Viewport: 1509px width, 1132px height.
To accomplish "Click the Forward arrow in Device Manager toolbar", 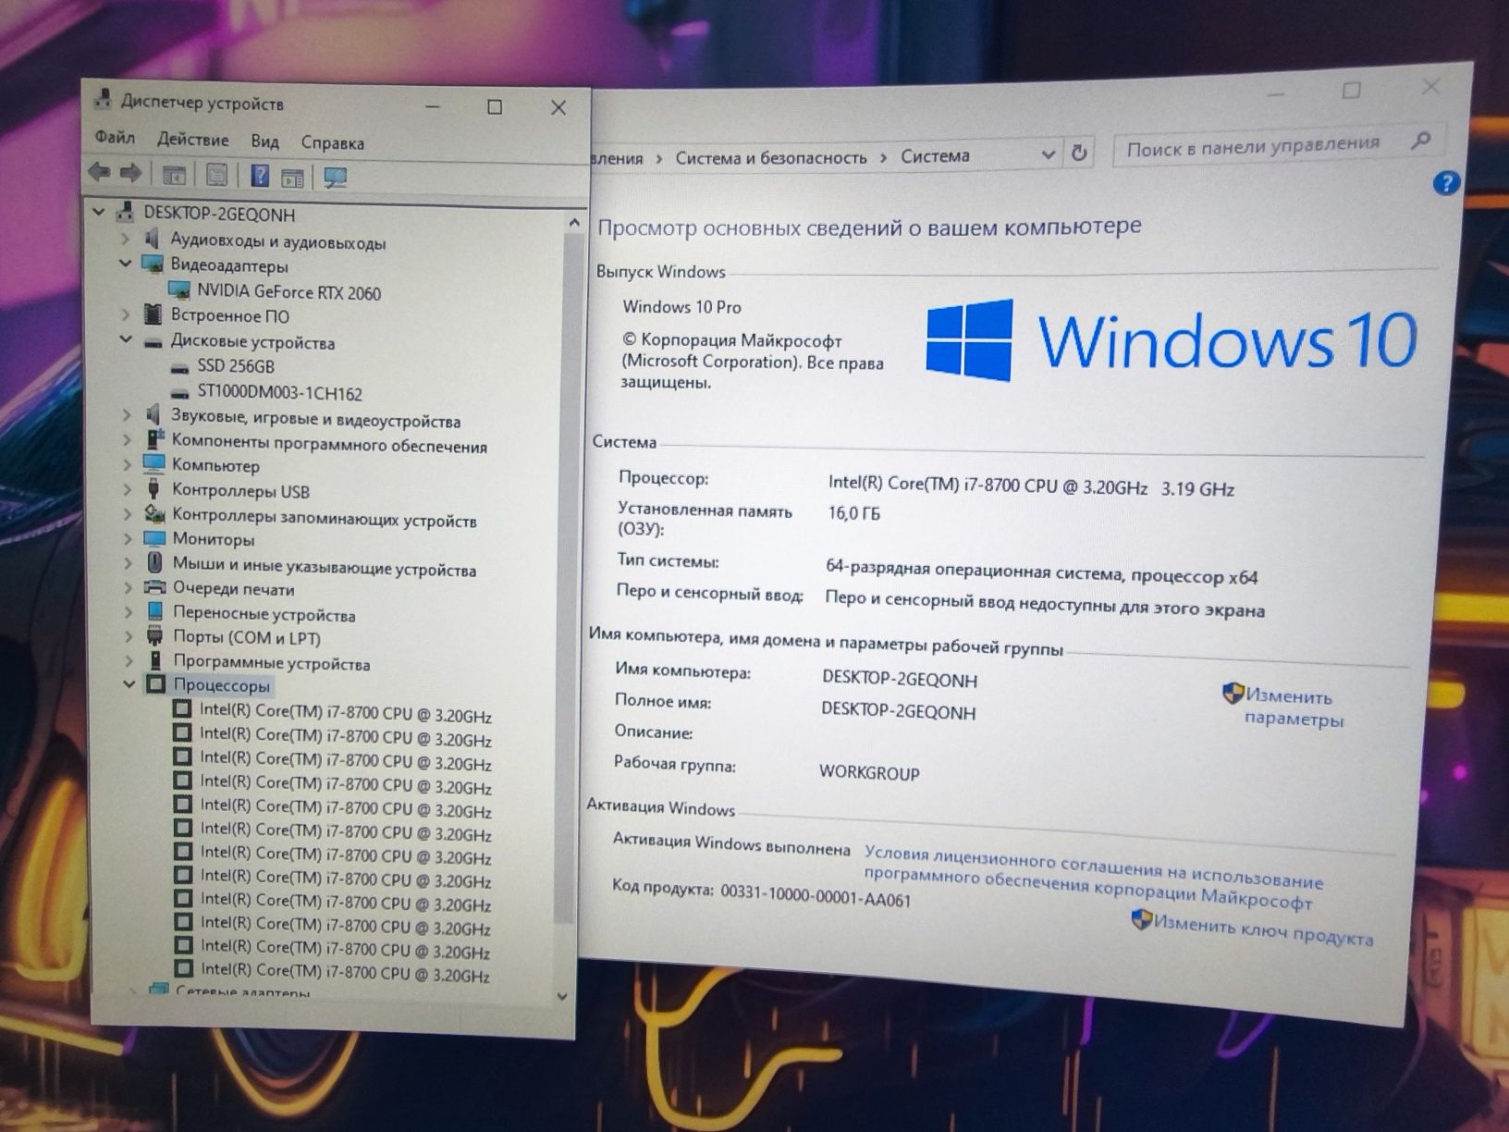I will pos(131,173).
